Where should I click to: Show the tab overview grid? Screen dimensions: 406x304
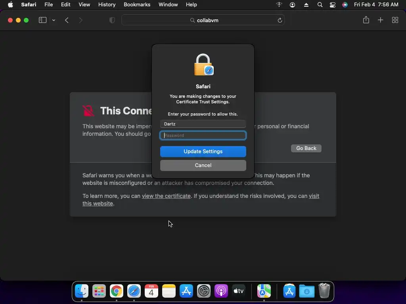click(x=395, y=20)
